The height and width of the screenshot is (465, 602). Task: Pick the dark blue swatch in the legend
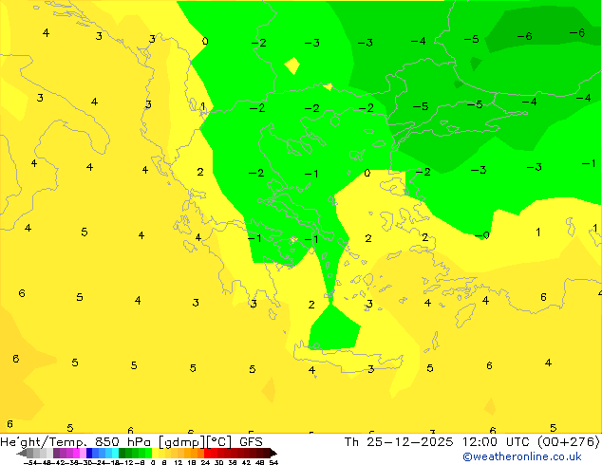pyautogui.click(x=89, y=453)
